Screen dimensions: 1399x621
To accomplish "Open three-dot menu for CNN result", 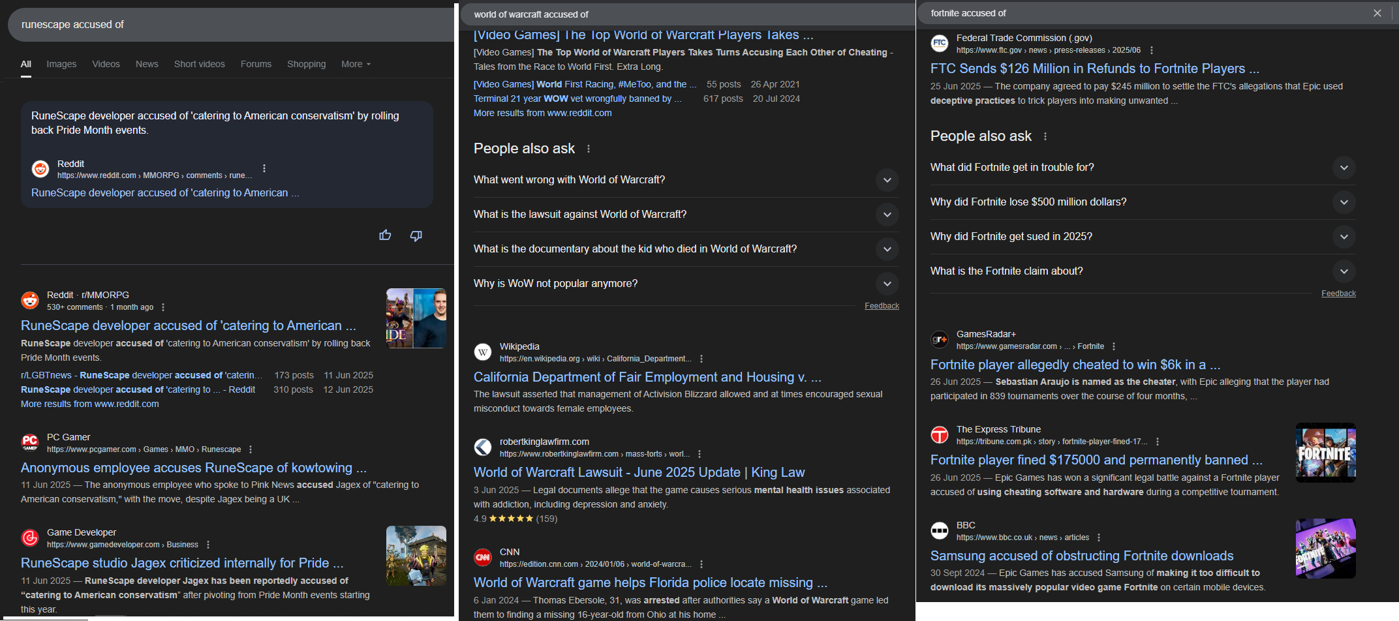I will point(701,564).
